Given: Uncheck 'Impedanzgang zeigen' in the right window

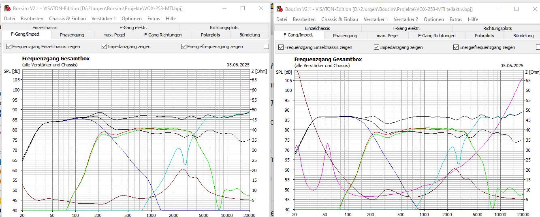Looking at the screenshot, I should click(x=377, y=47).
